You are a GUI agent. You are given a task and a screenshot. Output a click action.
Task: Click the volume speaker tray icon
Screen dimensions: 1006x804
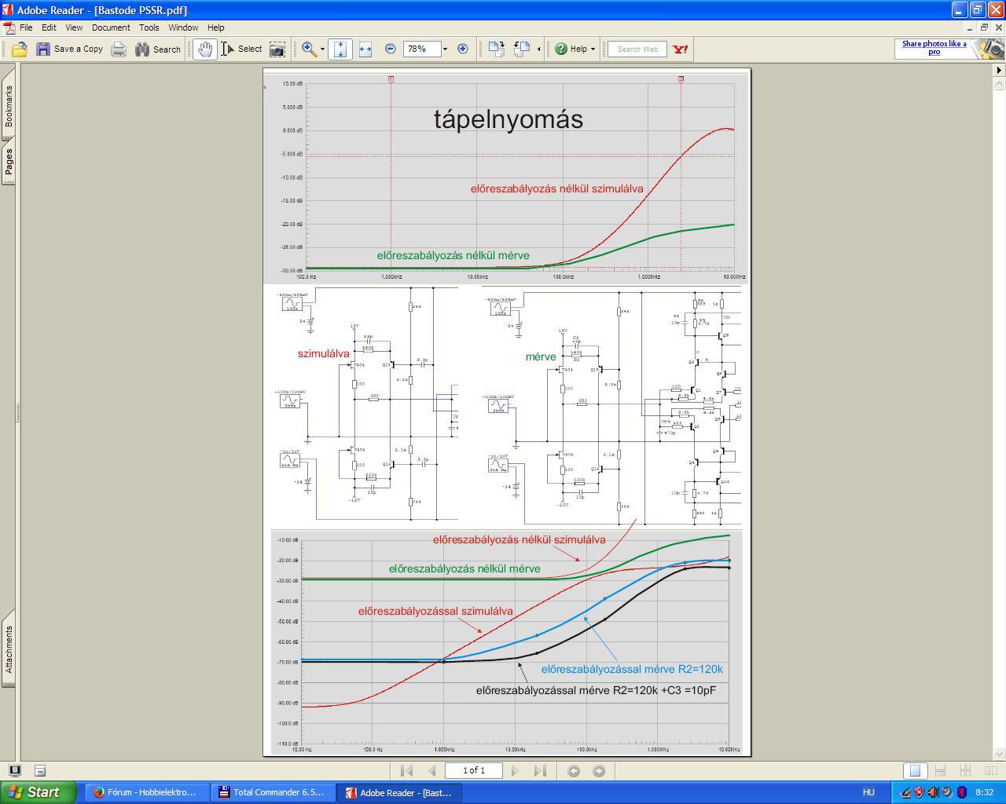[x=933, y=792]
